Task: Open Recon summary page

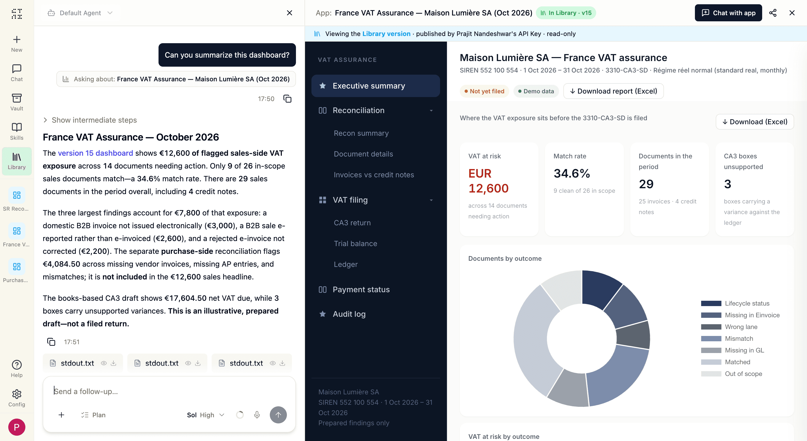Action: tap(361, 133)
